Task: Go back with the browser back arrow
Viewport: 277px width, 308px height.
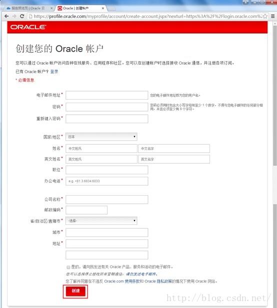Action: coord(6,16)
